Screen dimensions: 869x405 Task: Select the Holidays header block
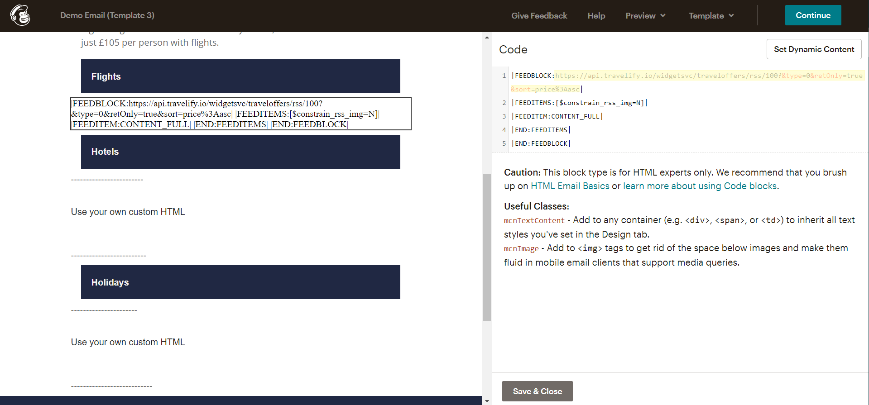[240, 282]
